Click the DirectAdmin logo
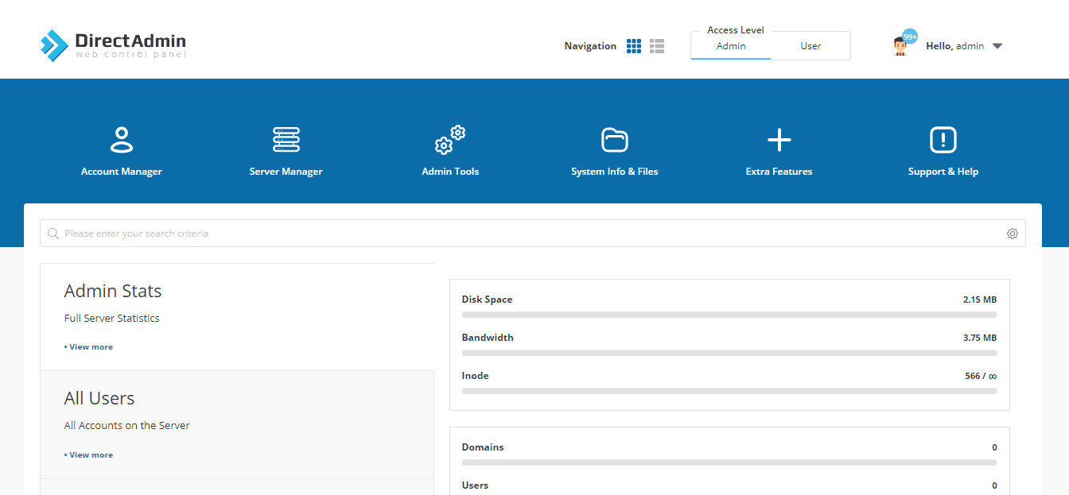1069x495 pixels. click(x=113, y=45)
